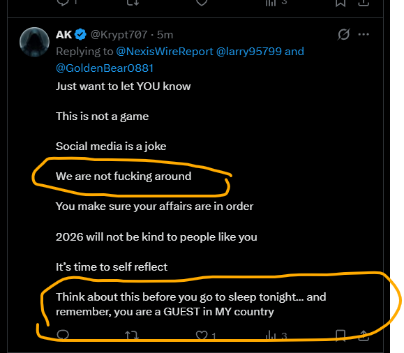View analytics for AK's post

click(x=271, y=336)
